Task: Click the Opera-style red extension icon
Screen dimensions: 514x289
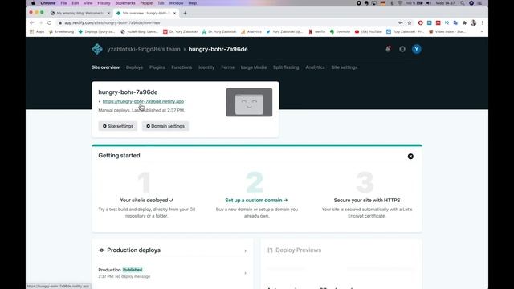Action: tap(421, 23)
